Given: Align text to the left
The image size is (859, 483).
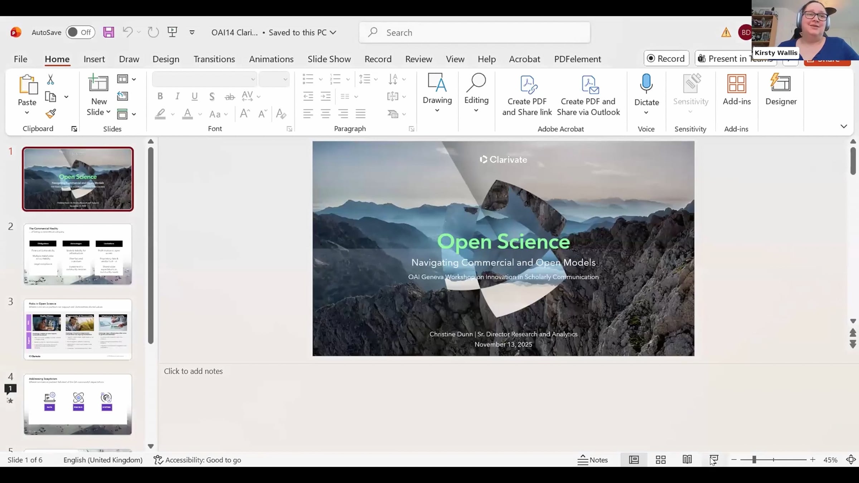Looking at the screenshot, I should click(x=308, y=114).
